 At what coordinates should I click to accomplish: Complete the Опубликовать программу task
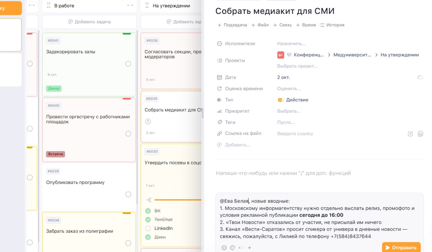coord(128,194)
